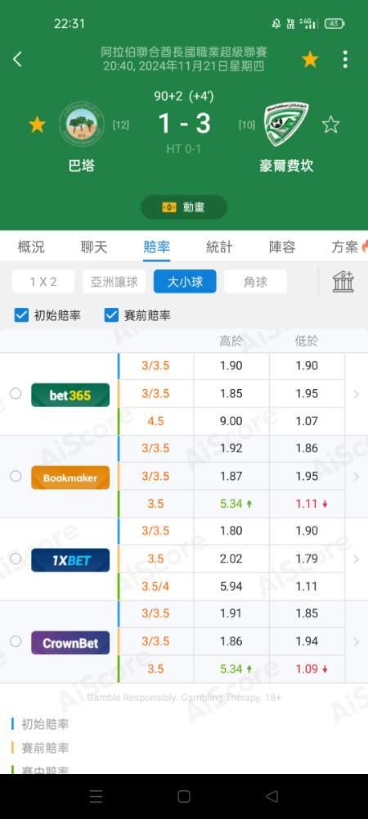The width and height of the screenshot is (368, 819).
Task: Click CrownBet pre-match under odds 1.94
Action: pyautogui.click(x=307, y=641)
